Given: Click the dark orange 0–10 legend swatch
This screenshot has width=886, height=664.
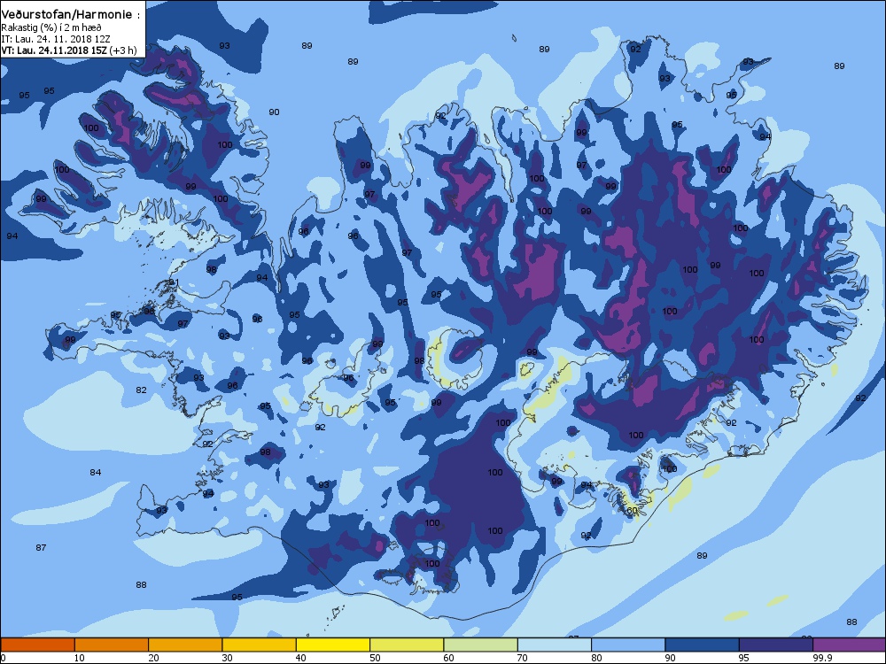Looking at the screenshot, I should click(x=37, y=645).
